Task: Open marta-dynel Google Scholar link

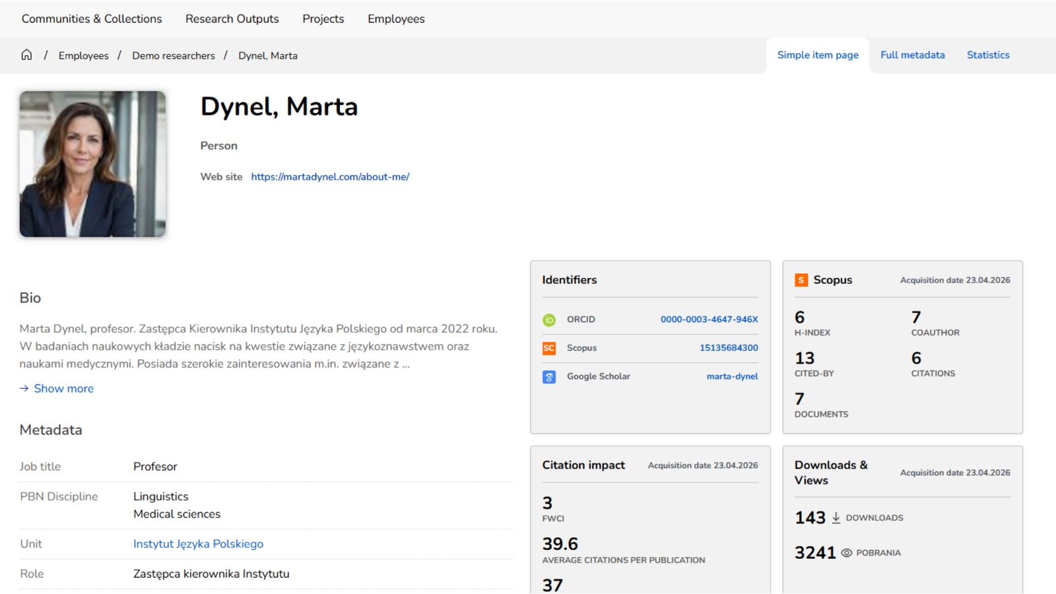Action: tap(732, 376)
